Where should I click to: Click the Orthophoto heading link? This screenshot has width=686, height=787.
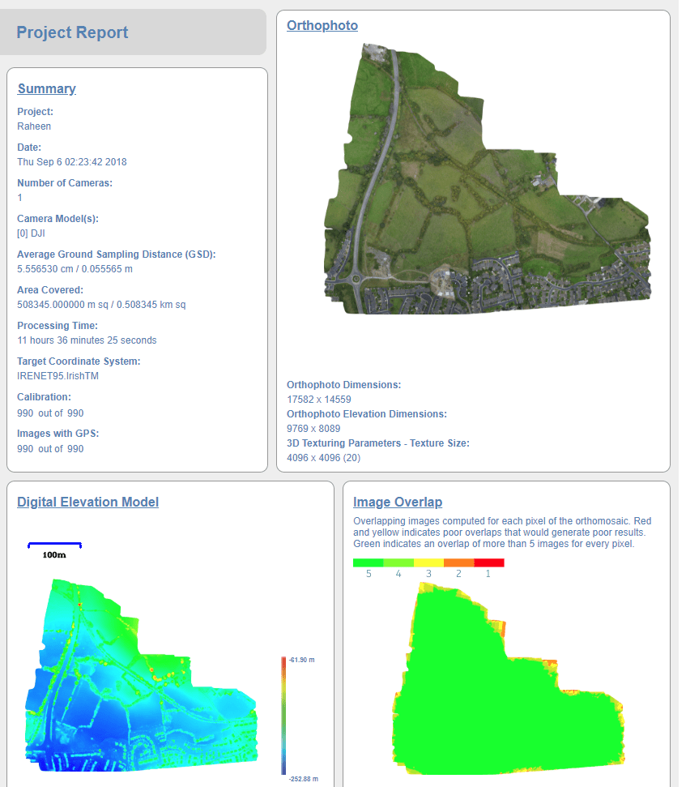(x=322, y=25)
